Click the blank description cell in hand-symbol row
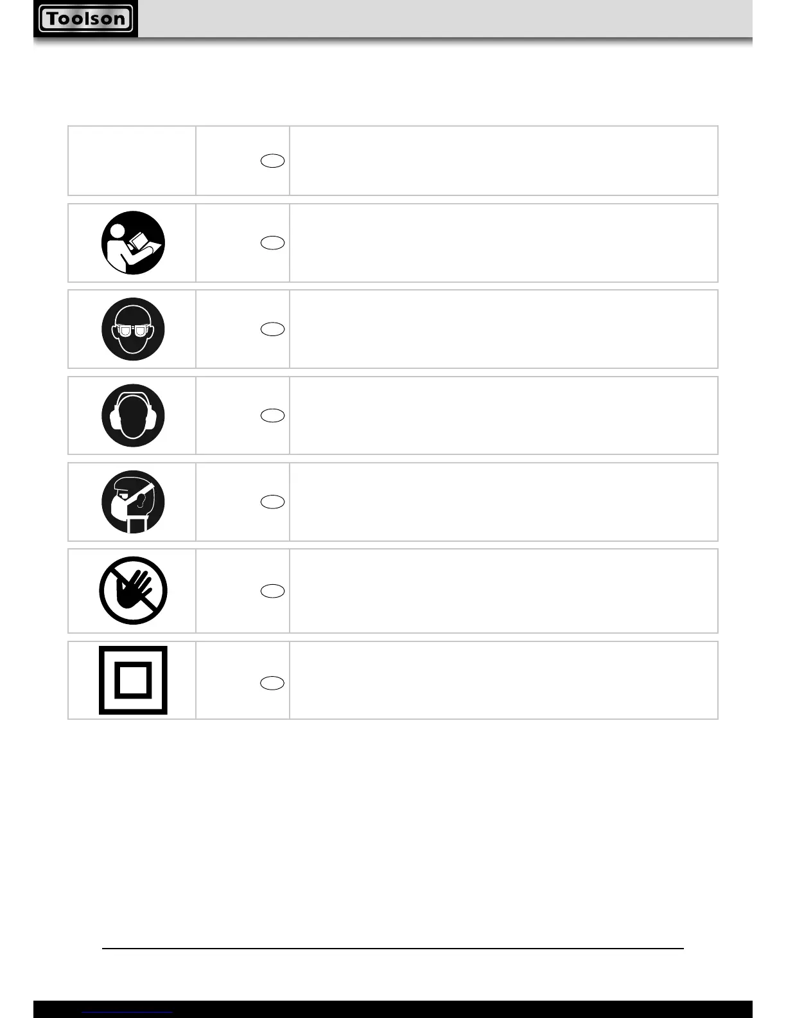786x1018 pixels. 503,591
